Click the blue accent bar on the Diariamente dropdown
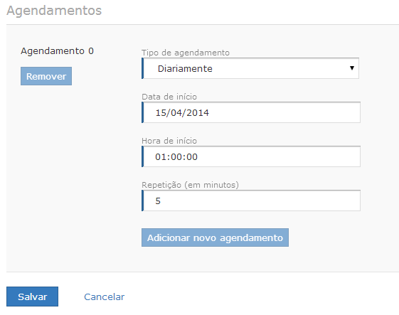The image size is (399, 315). coord(142,68)
